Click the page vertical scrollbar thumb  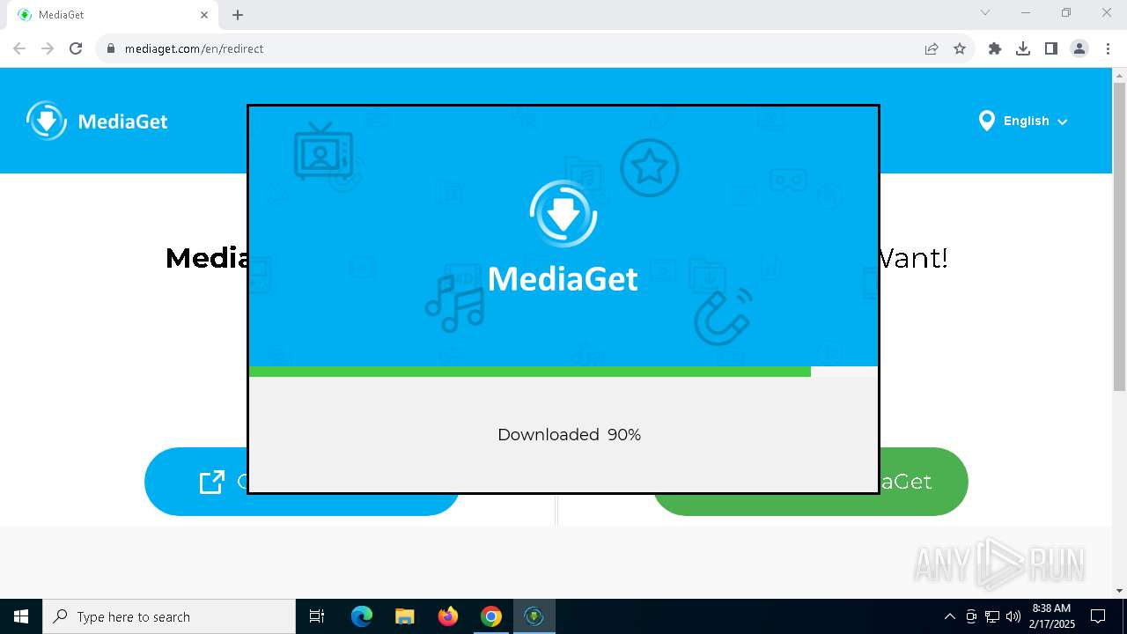[x=1119, y=238]
